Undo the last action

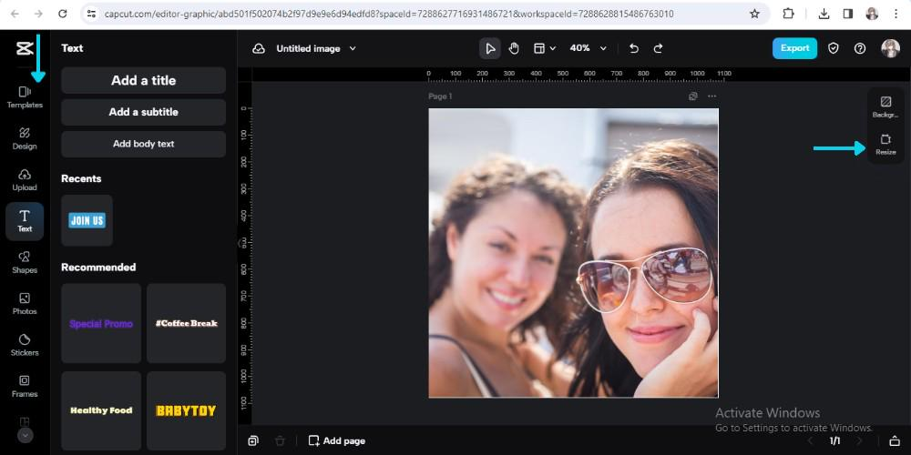click(634, 49)
